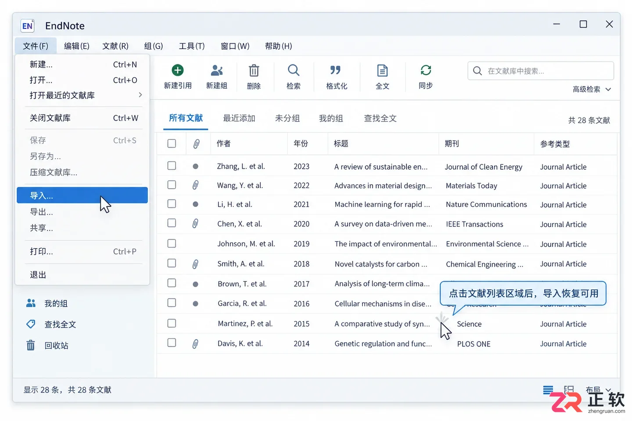632x421 pixels.
Task: Switch to the 查找全文 tab
Action: pyautogui.click(x=380, y=118)
